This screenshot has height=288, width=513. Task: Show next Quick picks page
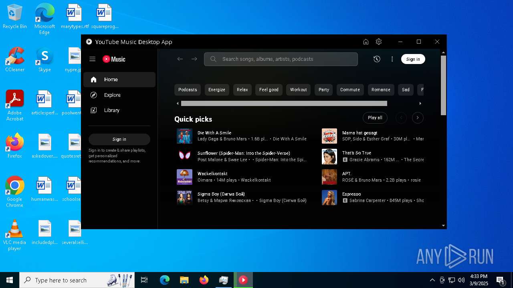click(417, 118)
